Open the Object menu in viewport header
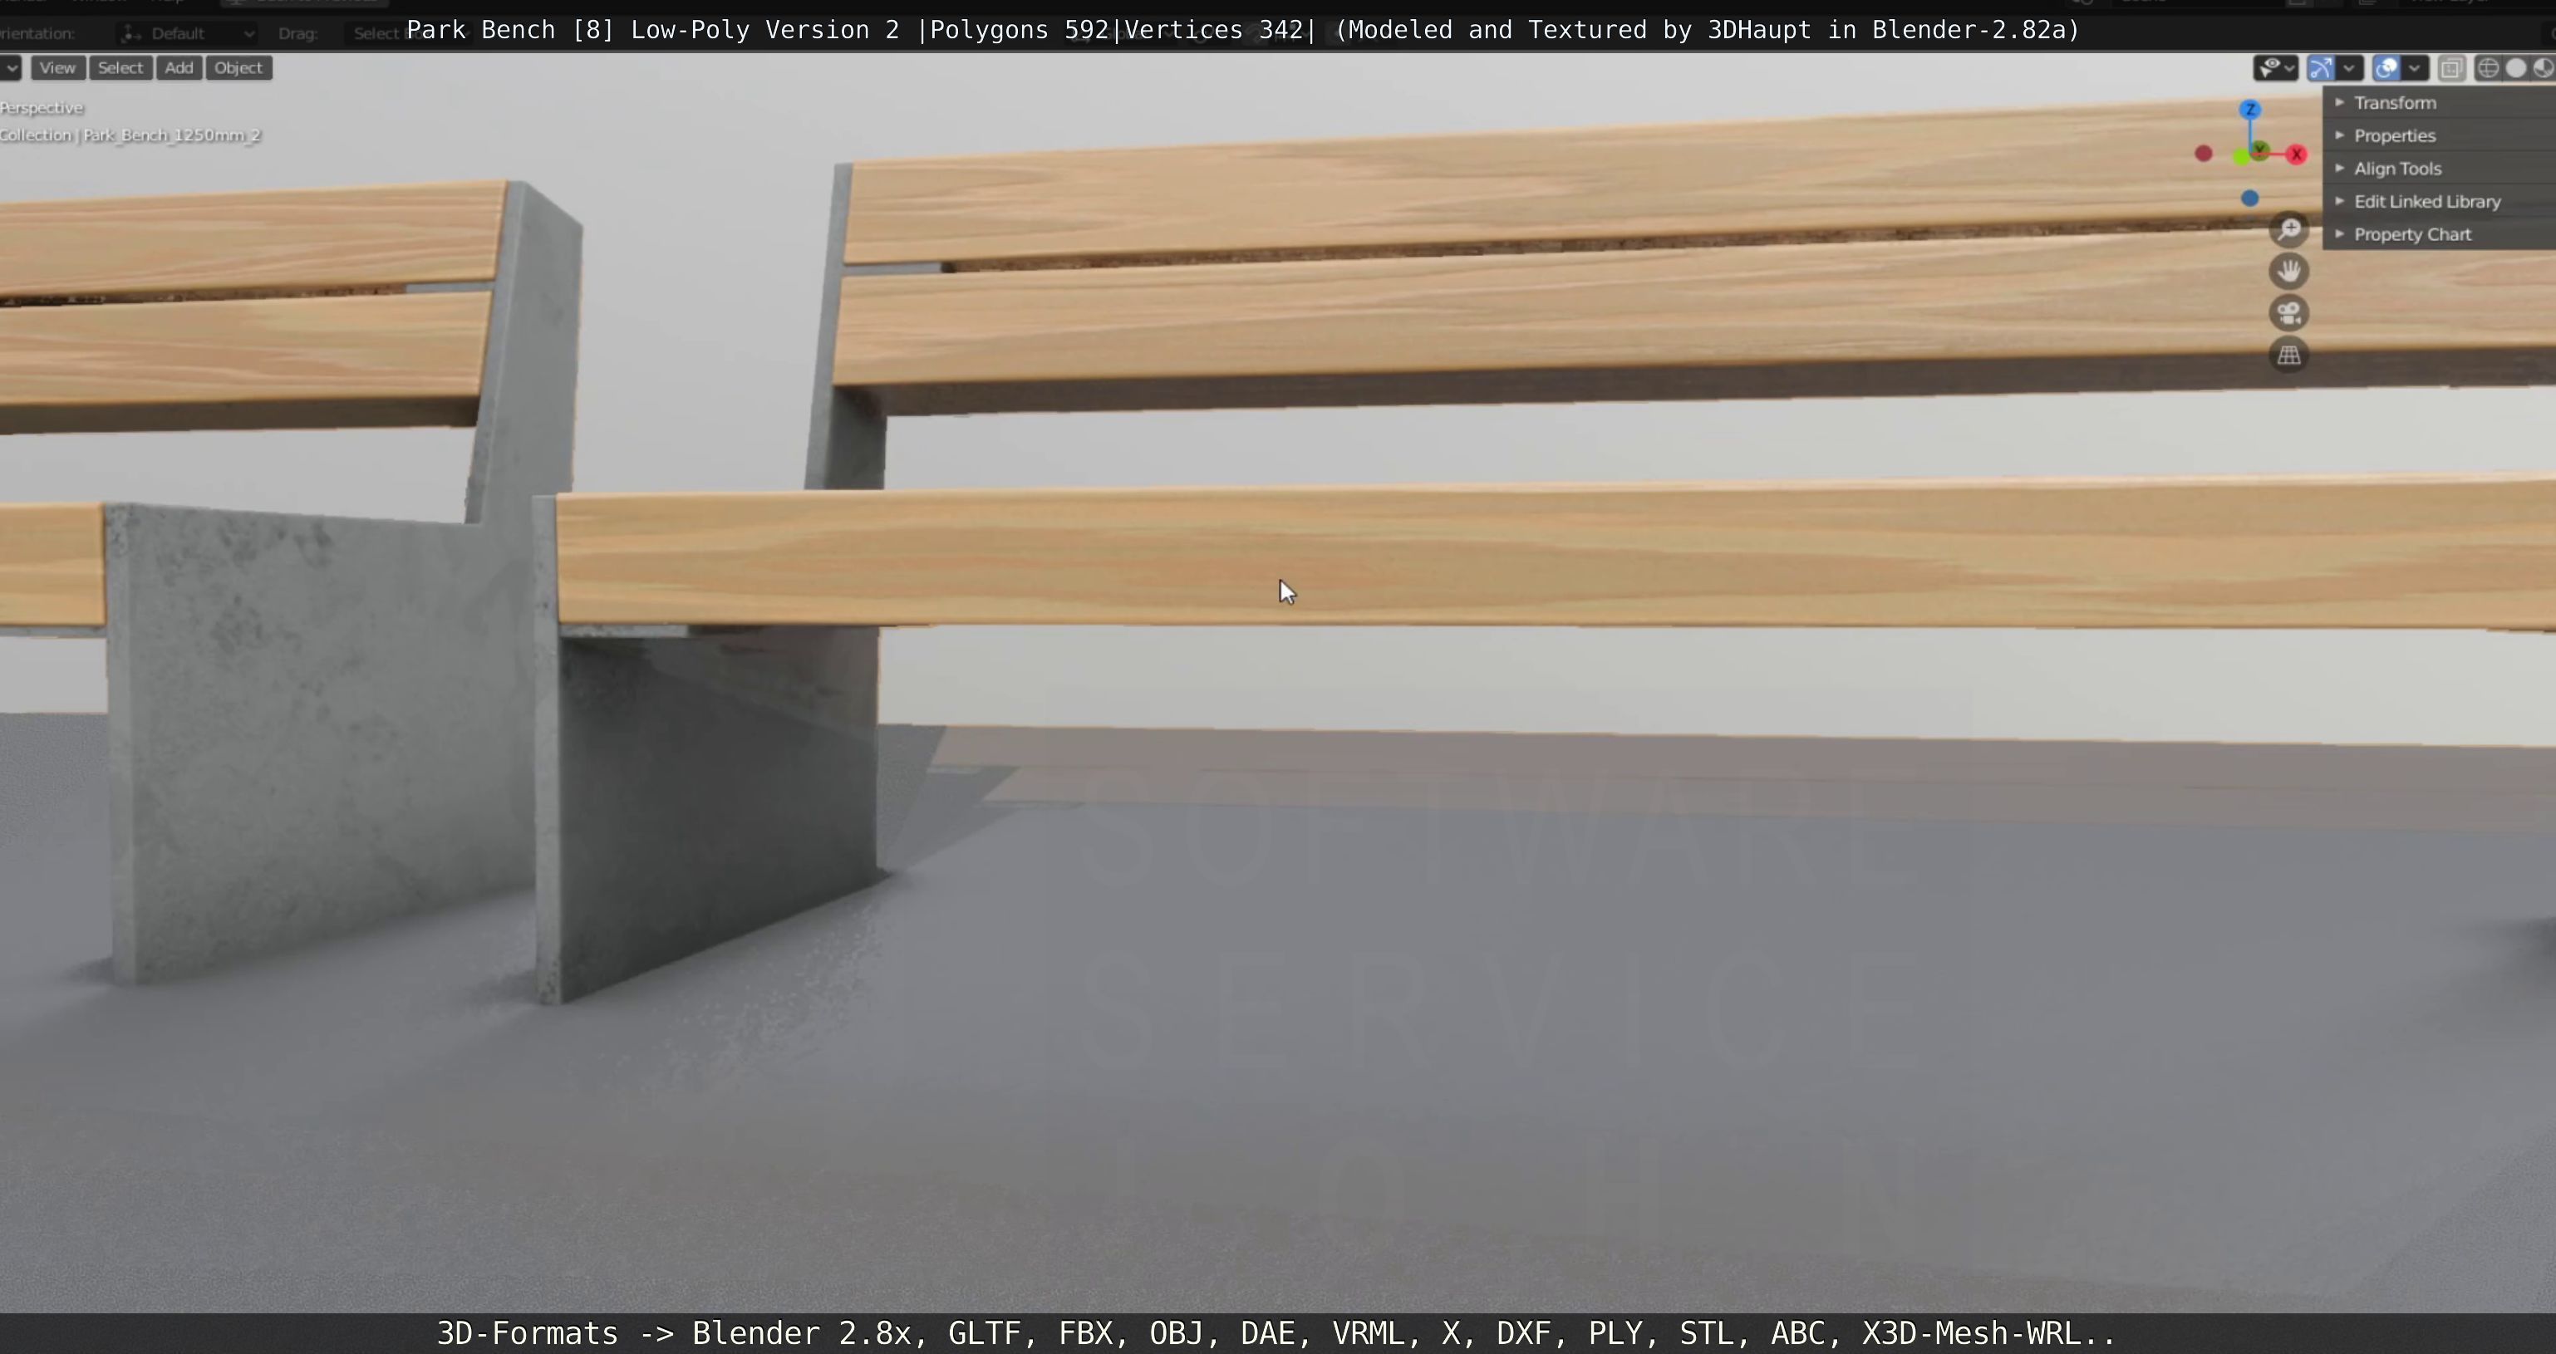 tap(238, 67)
